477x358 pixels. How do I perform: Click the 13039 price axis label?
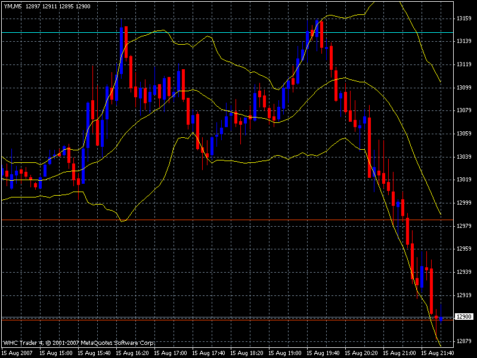pyautogui.click(x=464, y=156)
